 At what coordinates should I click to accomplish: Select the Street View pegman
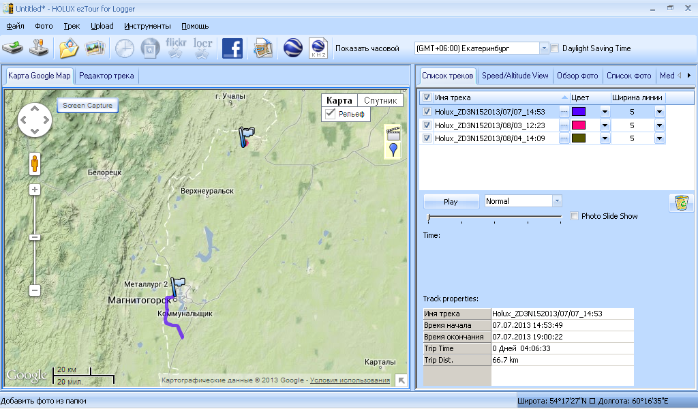tap(35, 164)
